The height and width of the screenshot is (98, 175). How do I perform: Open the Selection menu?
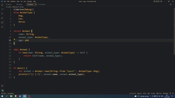coord(13,1)
